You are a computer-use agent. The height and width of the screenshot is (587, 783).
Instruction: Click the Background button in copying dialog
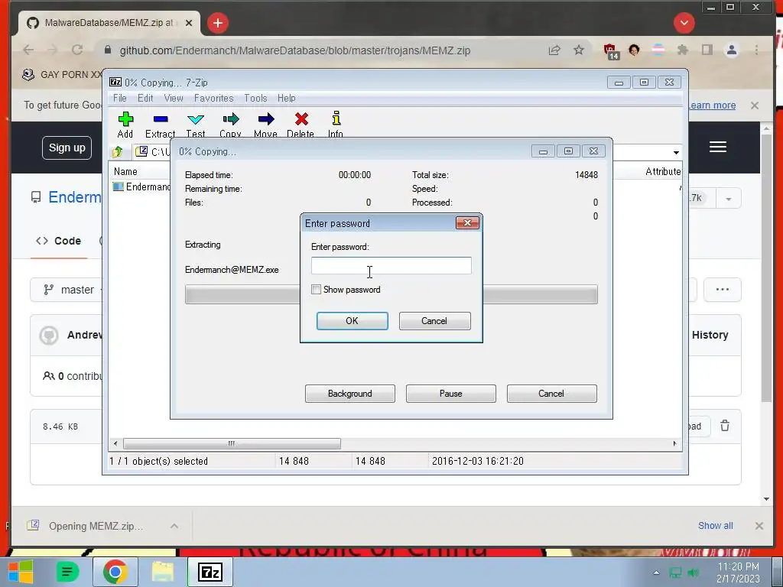(350, 394)
